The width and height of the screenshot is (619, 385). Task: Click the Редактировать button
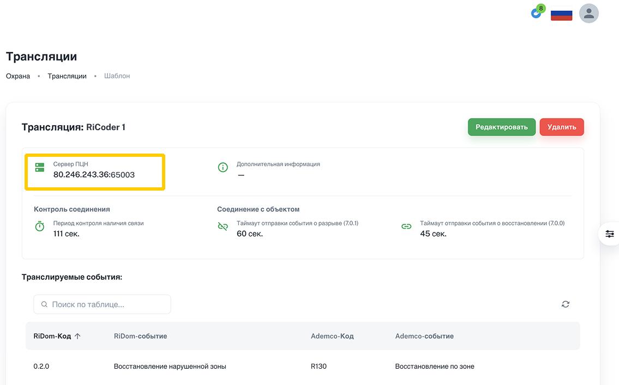click(x=501, y=127)
